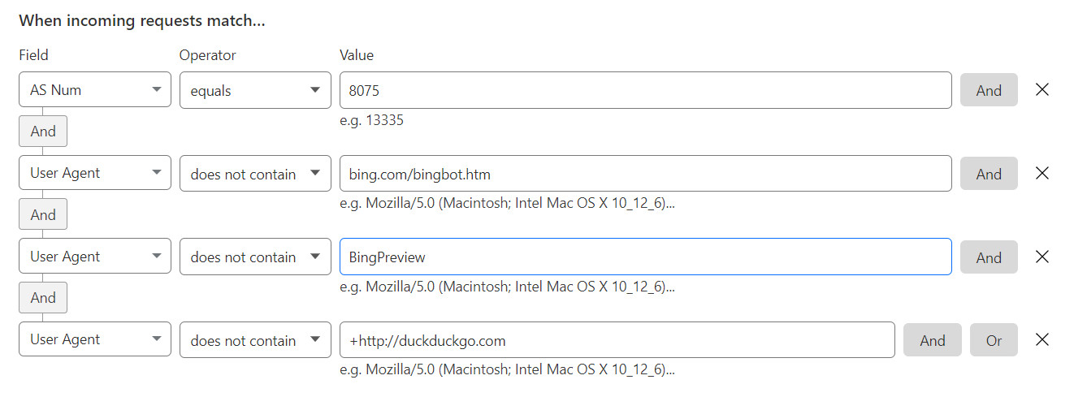Expand the field dropdown in BingPreview row
The image size is (1074, 397).
(x=95, y=257)
